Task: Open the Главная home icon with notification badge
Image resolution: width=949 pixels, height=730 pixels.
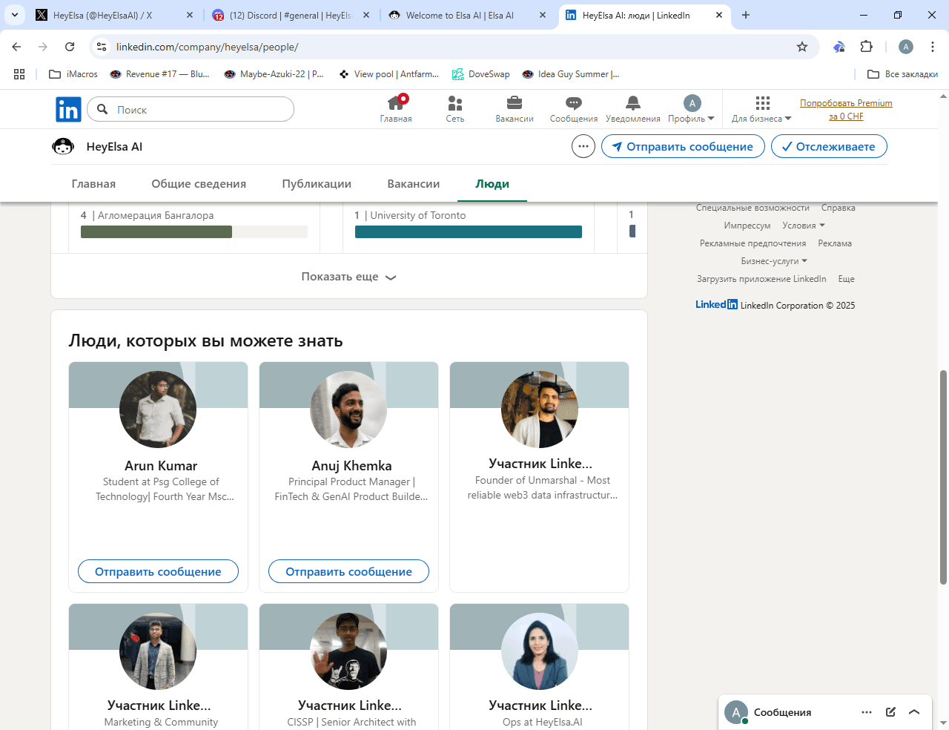Action: pos(396,109)
